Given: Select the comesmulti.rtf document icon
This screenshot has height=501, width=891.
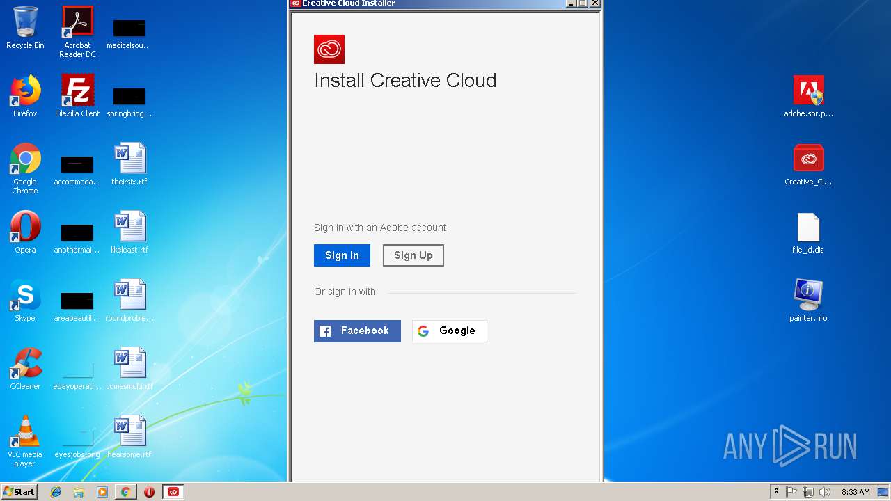Looking at the screenshot, I should tap(129, 369).
